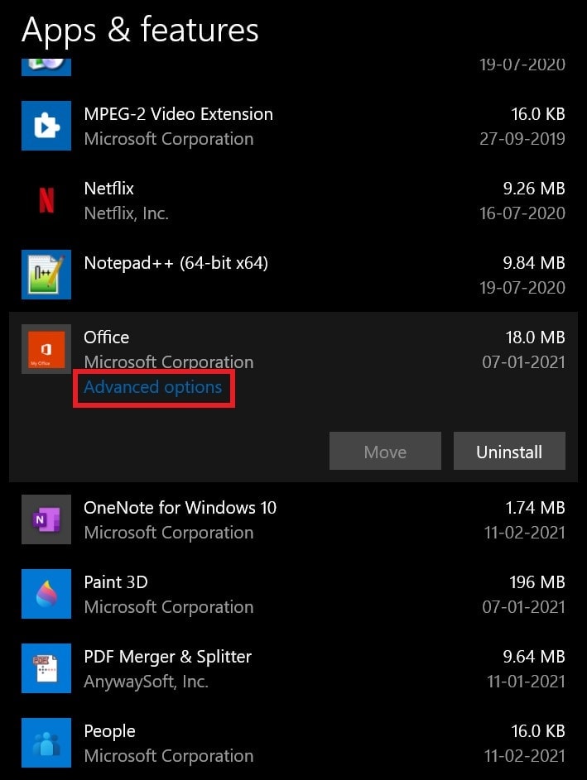This screenshot has width=587, height=780.
Task: Select the OneNote for Windows 10 icon
Action: click(x=46, y=519)
